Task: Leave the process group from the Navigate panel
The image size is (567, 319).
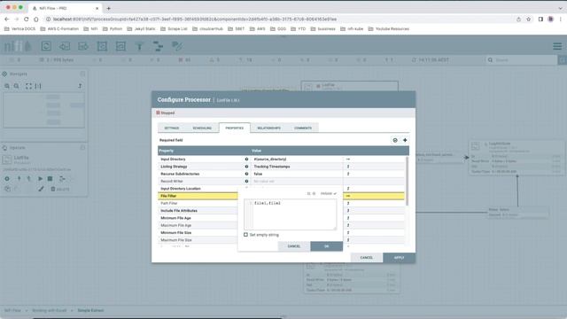Action: (x=80, y=86)
